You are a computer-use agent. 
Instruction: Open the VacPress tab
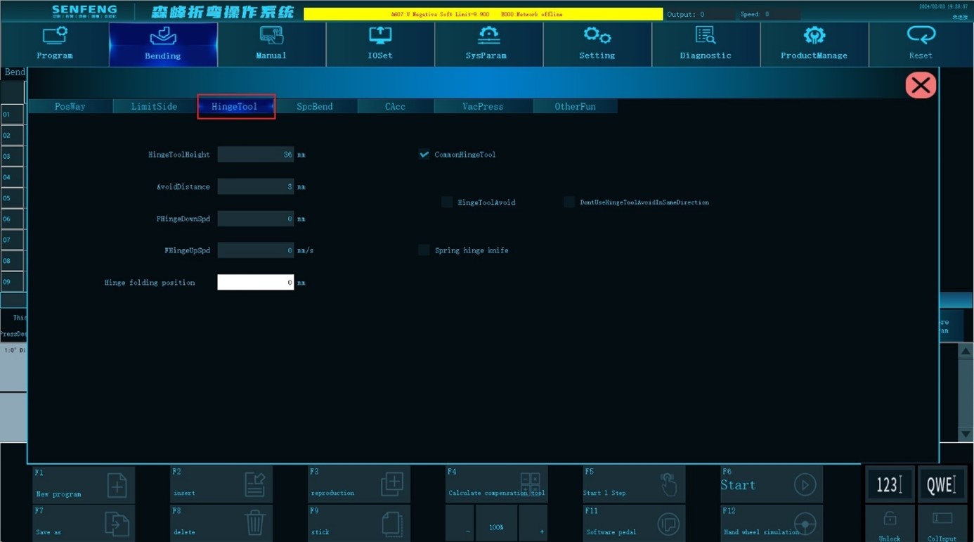point(483,106)
